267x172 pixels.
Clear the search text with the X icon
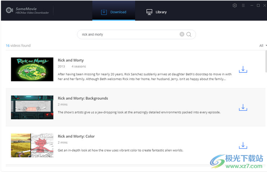click(182, 34)
